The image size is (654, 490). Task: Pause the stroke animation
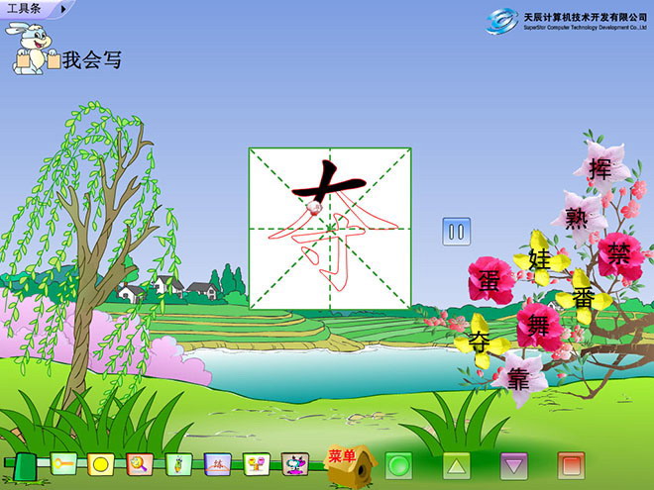(x=456, y=232)
